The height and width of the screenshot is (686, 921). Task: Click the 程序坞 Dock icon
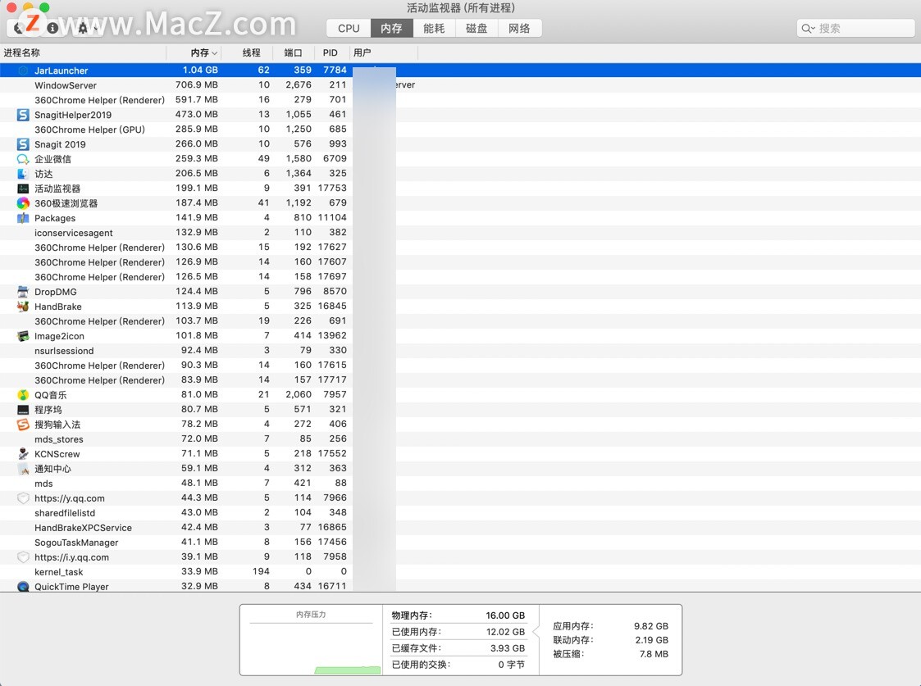point(23,410)
